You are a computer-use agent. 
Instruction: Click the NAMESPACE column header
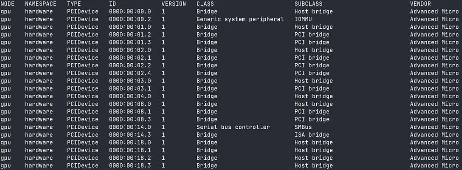coord(41,4)
